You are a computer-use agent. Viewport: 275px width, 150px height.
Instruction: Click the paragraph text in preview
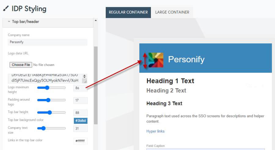tap(205, 119)
